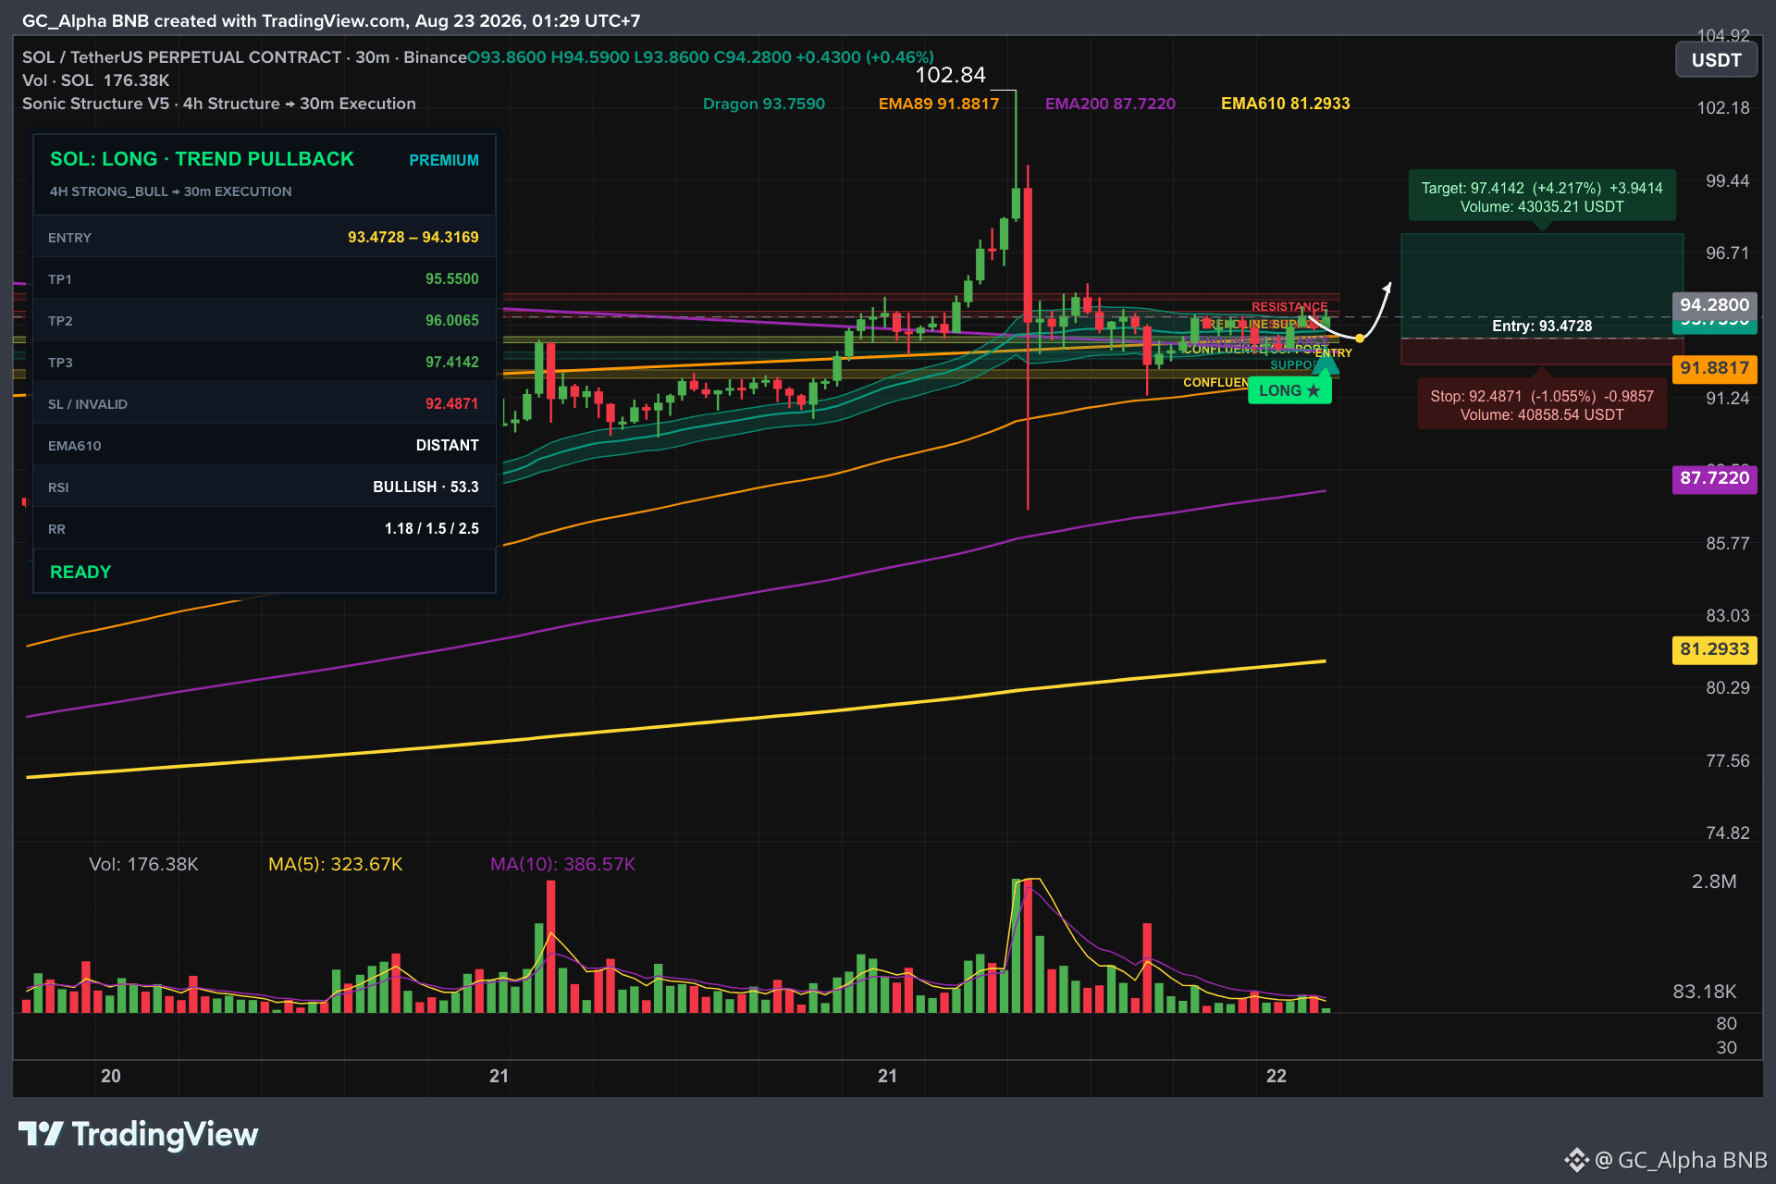Click the 'MA(10): 386.57K' volume label

[562, 864]
